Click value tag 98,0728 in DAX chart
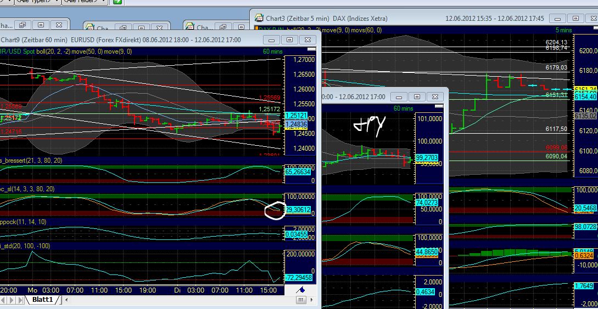 (x=585, y=226)
